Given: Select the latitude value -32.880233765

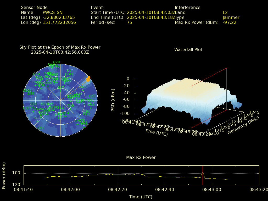Looking at the screenshot, I should 59,18.
